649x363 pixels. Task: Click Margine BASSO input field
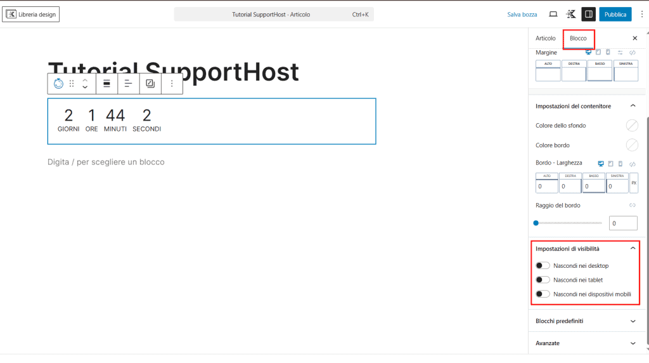pyautogui.click(x=600, y=74)
